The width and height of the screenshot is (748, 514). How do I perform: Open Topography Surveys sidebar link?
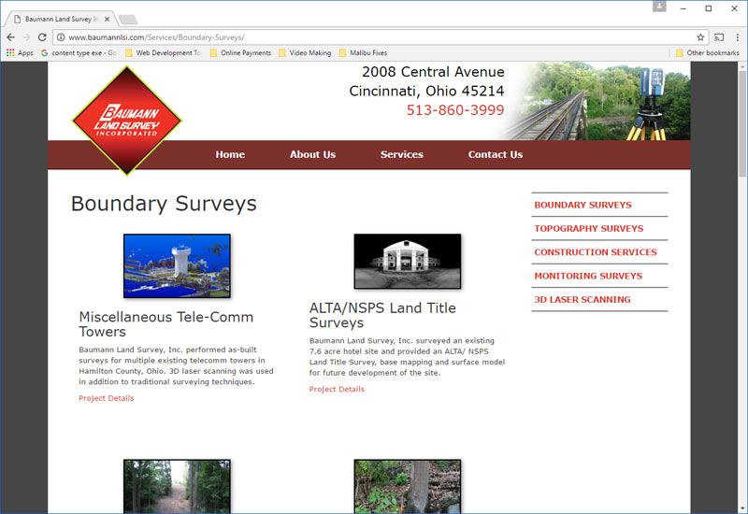589,228
